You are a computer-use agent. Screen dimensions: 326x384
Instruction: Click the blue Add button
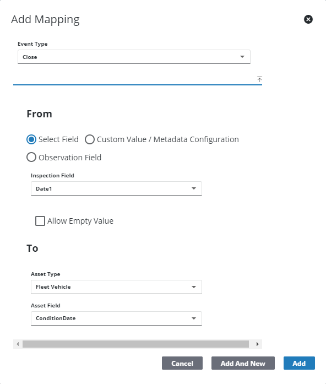pos(299,363)
